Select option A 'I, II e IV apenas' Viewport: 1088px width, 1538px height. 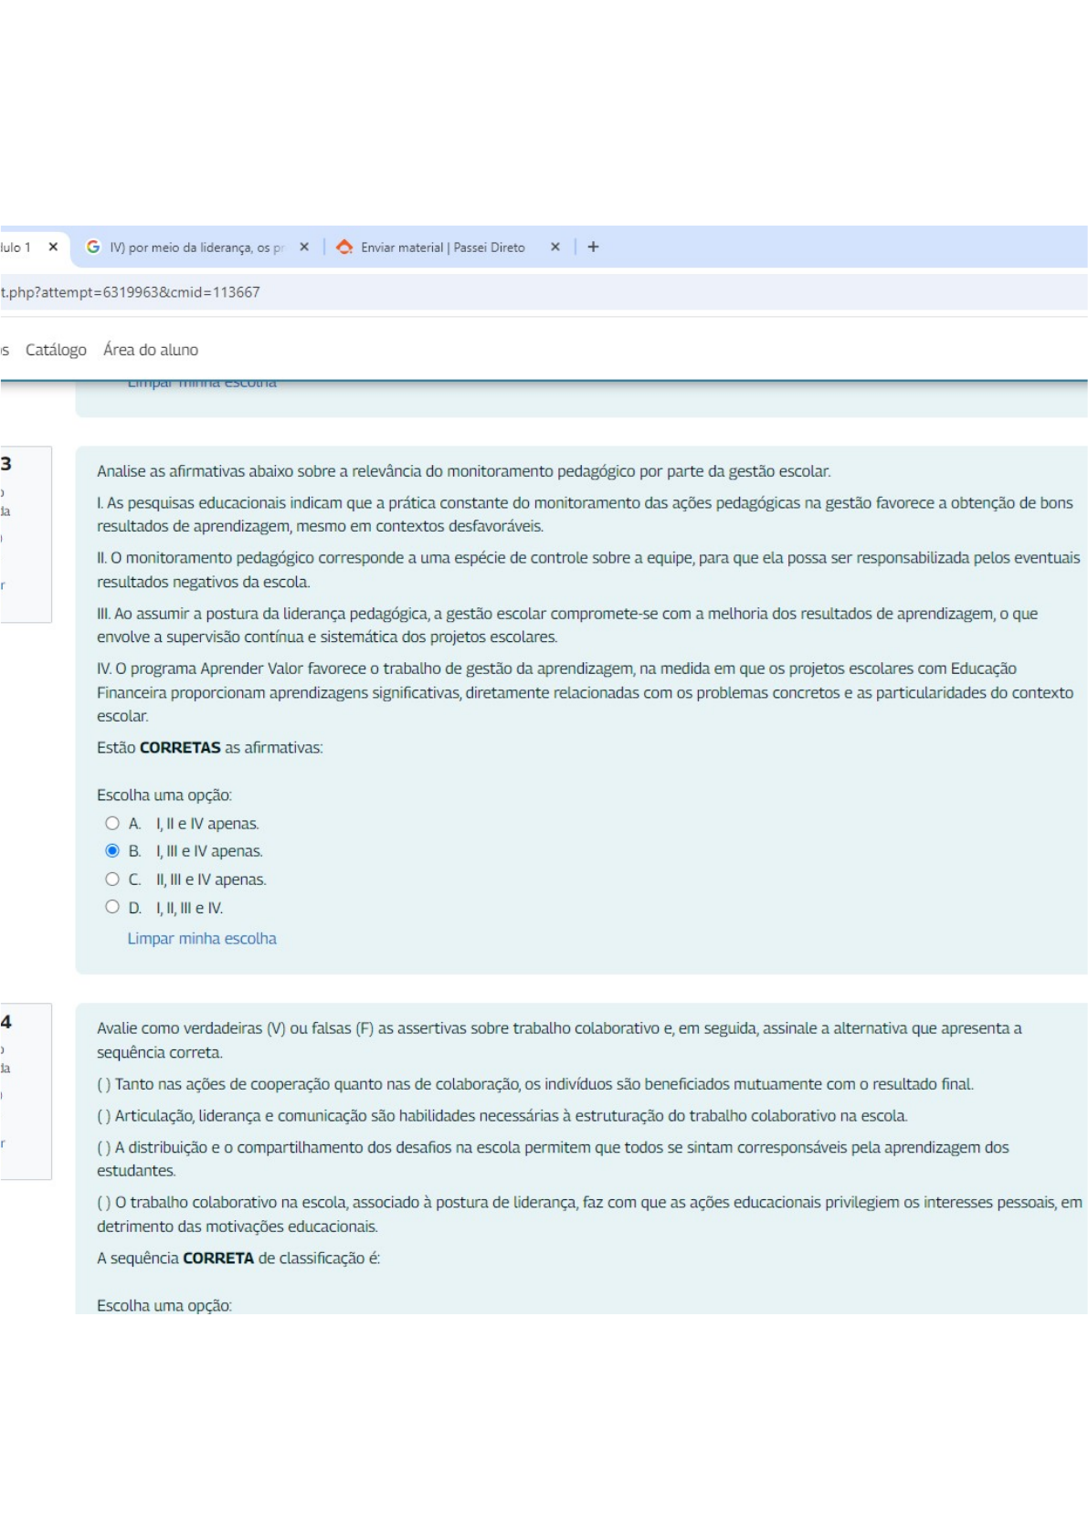click(x=112, y=823)
